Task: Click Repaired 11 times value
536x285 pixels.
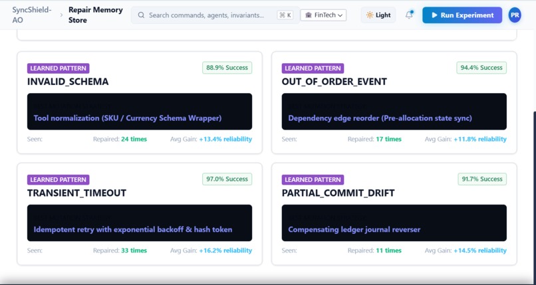Action: [x=388, y=250]
